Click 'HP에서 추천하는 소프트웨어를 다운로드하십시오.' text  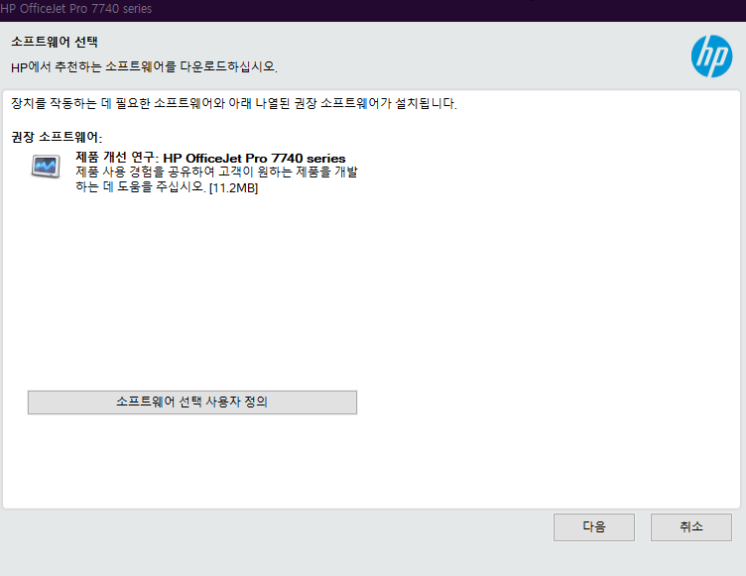tap(144, 66)
